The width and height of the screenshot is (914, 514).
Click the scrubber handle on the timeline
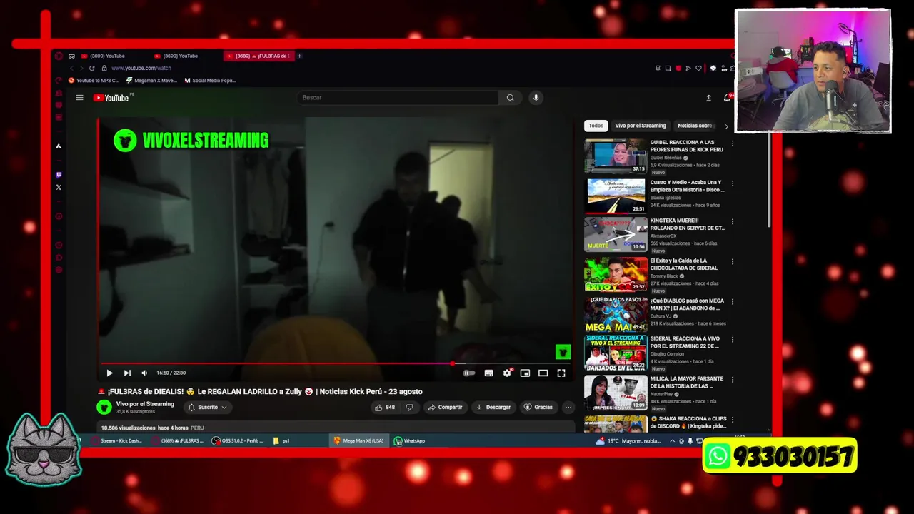452,363
